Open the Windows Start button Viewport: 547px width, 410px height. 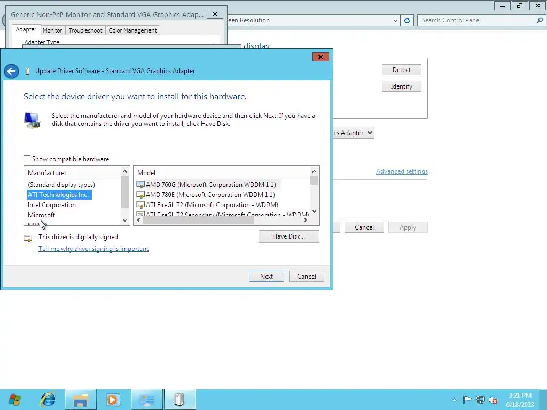14,399
